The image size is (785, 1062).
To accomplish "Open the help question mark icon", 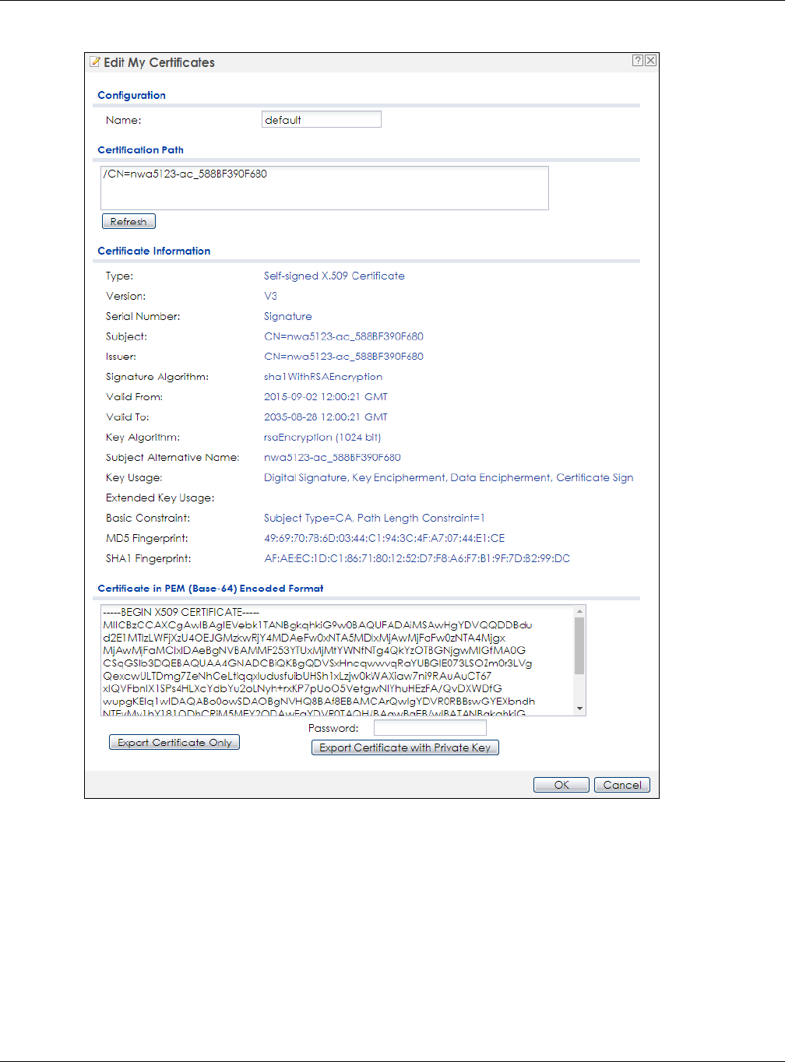I will tap(638, 60).
